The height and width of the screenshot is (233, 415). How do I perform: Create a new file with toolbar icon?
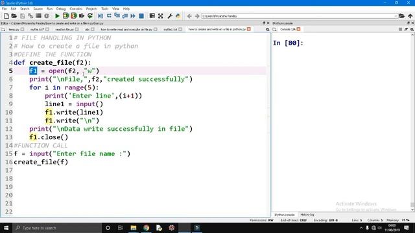[6, 16]
